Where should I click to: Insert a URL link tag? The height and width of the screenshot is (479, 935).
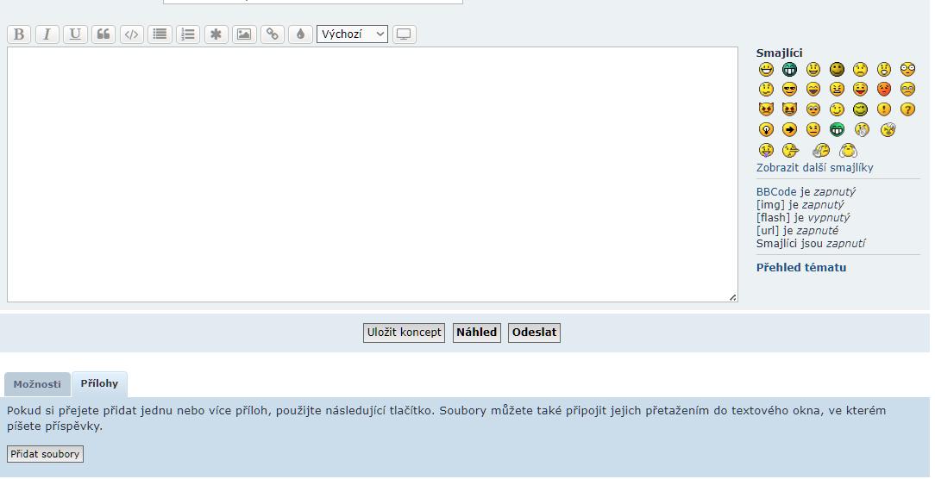(x=273, y=34)
